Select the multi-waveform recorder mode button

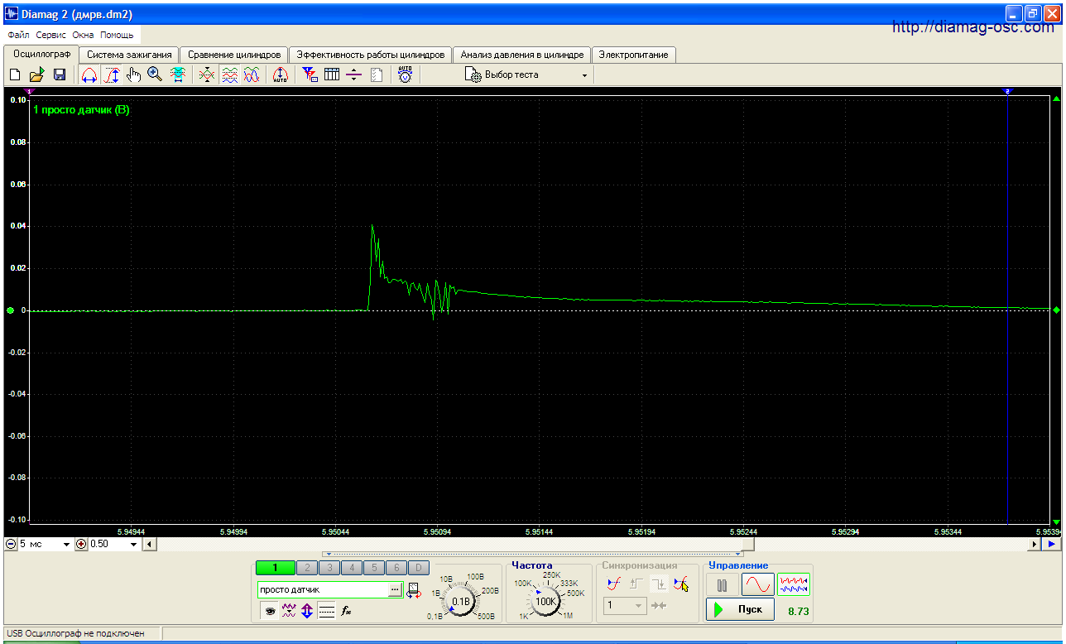tap(794, 584)
